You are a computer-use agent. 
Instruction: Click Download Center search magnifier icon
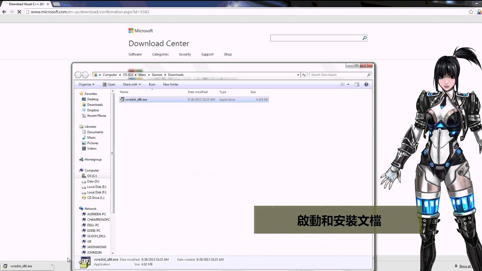point(365,38)
